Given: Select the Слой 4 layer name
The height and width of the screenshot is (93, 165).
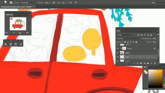Looking at the screenshot, I should click(x=128, y=53).
